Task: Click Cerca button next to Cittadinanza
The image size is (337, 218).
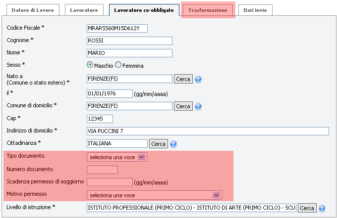Action: [x=159, y=144]
